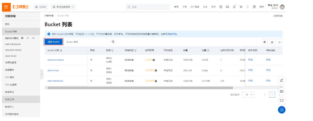313x121 pixels.
Task: Open web-framework bucket in the table
Action: tap(55, 81)
